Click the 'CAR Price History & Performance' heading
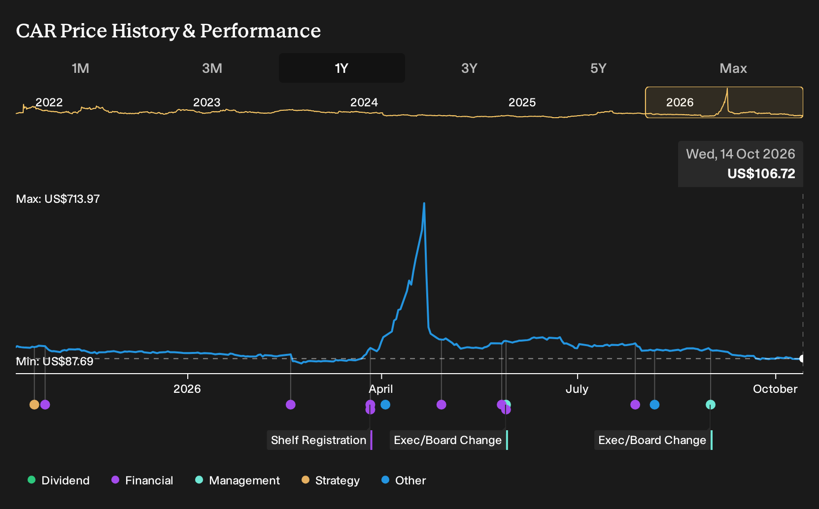Screen dimensions: 819x509 (169, 31)
